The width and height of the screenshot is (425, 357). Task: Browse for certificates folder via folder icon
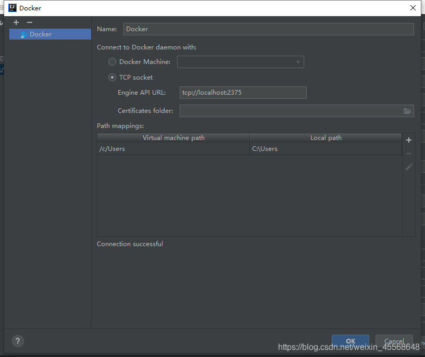[407, 111]
